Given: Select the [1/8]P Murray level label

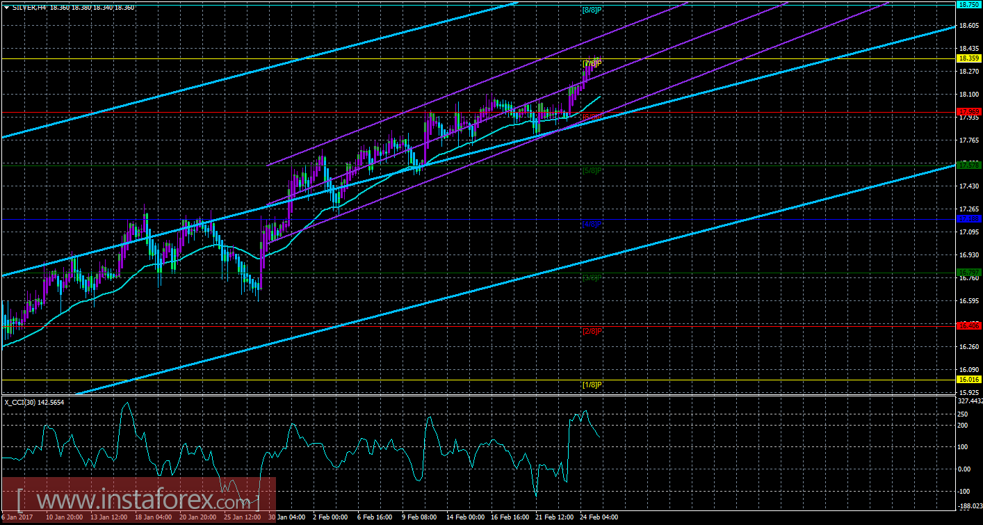Looking at the screenshot, I should tap(592, 385).
